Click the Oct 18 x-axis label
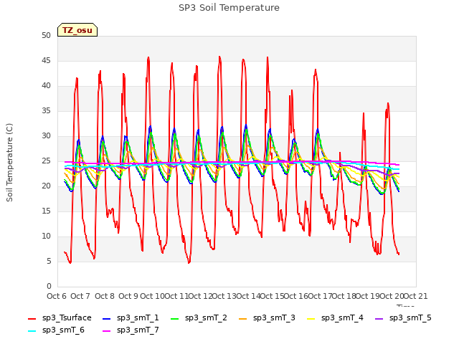This screenshot has width=459, height=344. 344,296
